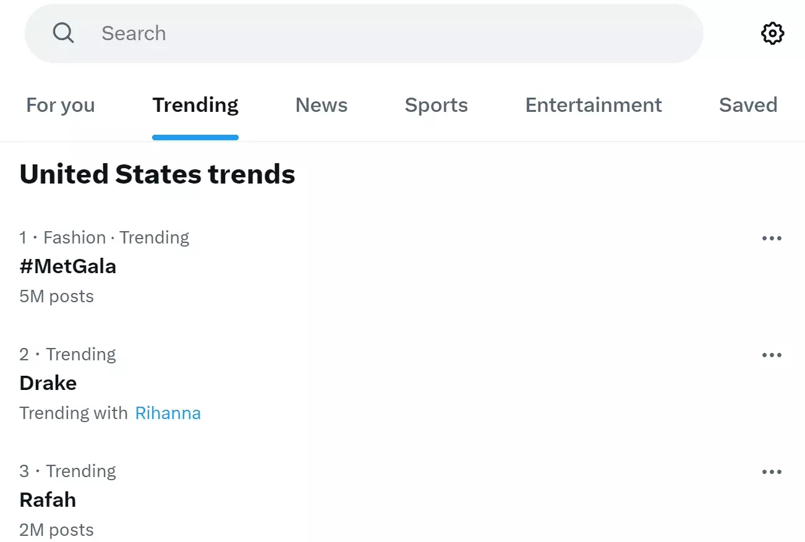Open the #MetGala trending topic
The image size is (805, 542).
pyautogui.click(x=67, y=266)
